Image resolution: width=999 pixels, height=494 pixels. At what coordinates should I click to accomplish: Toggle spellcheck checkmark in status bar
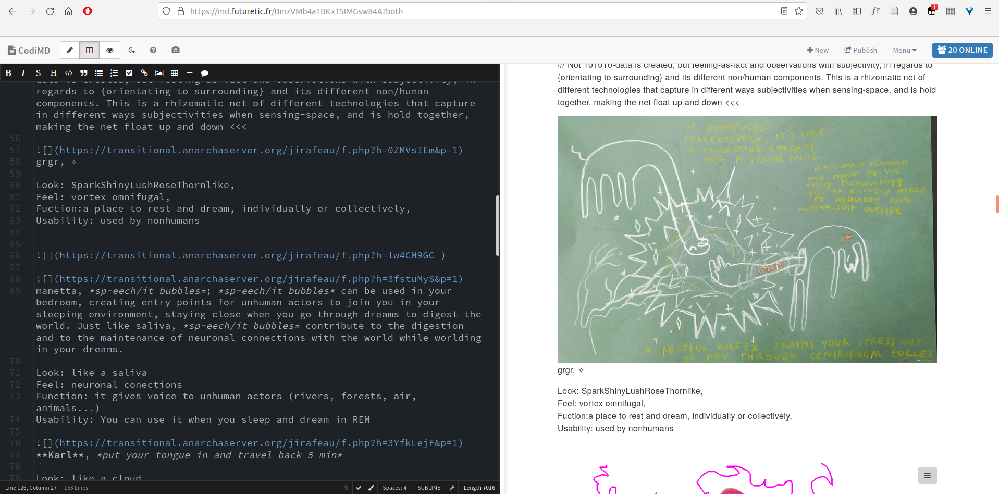point(359,488)
